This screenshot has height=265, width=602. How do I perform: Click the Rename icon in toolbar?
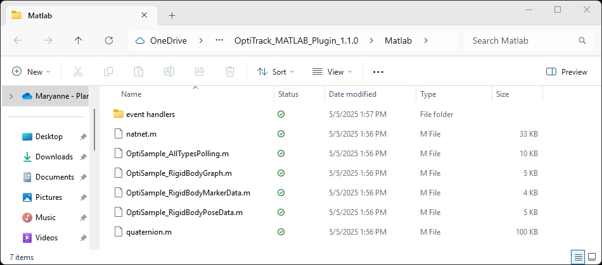(169, 72)
